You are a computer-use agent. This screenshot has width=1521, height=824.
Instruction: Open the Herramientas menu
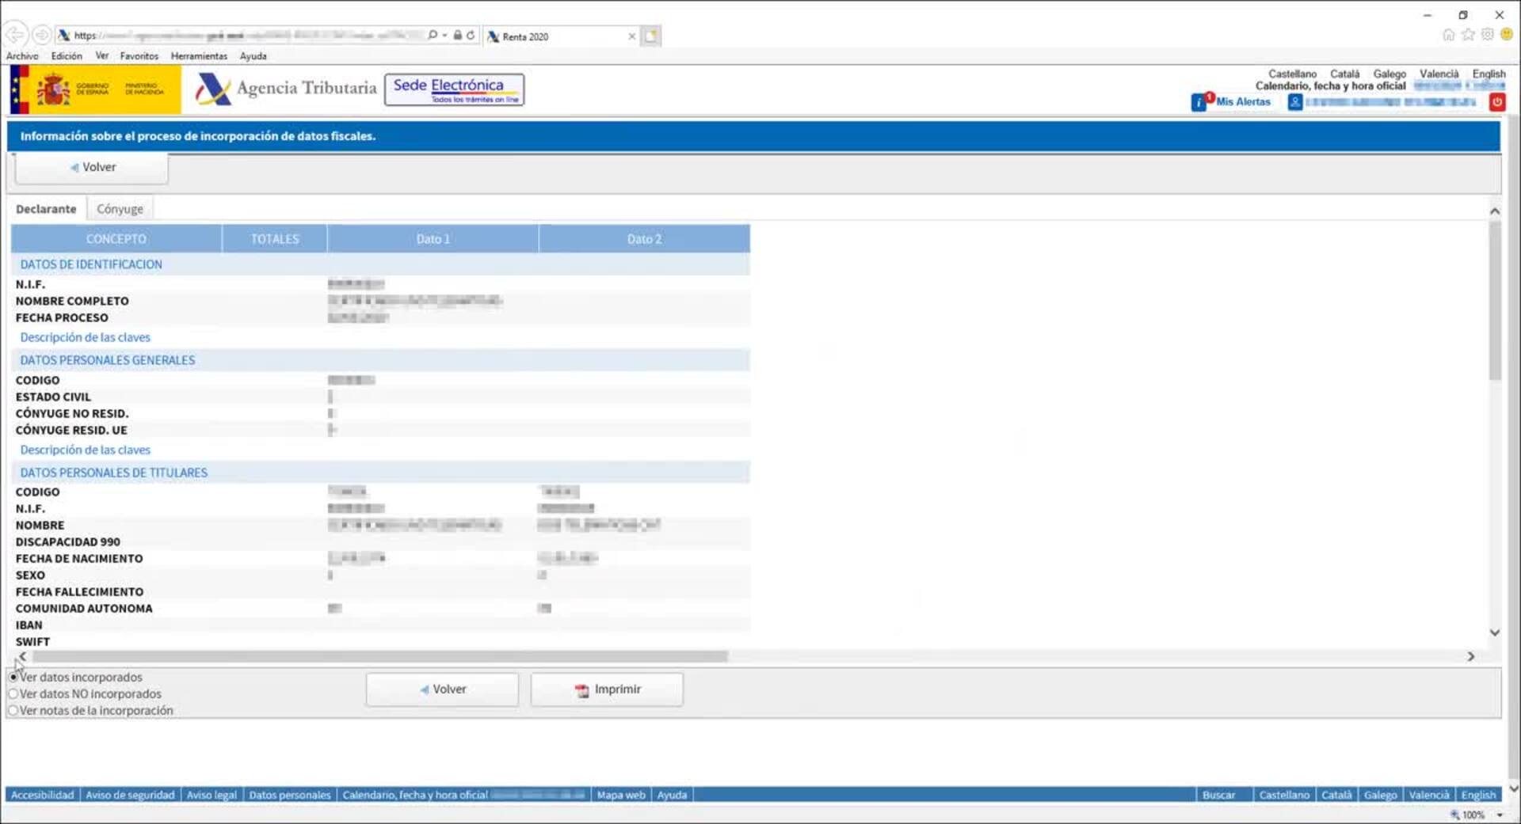click(199, 56)
